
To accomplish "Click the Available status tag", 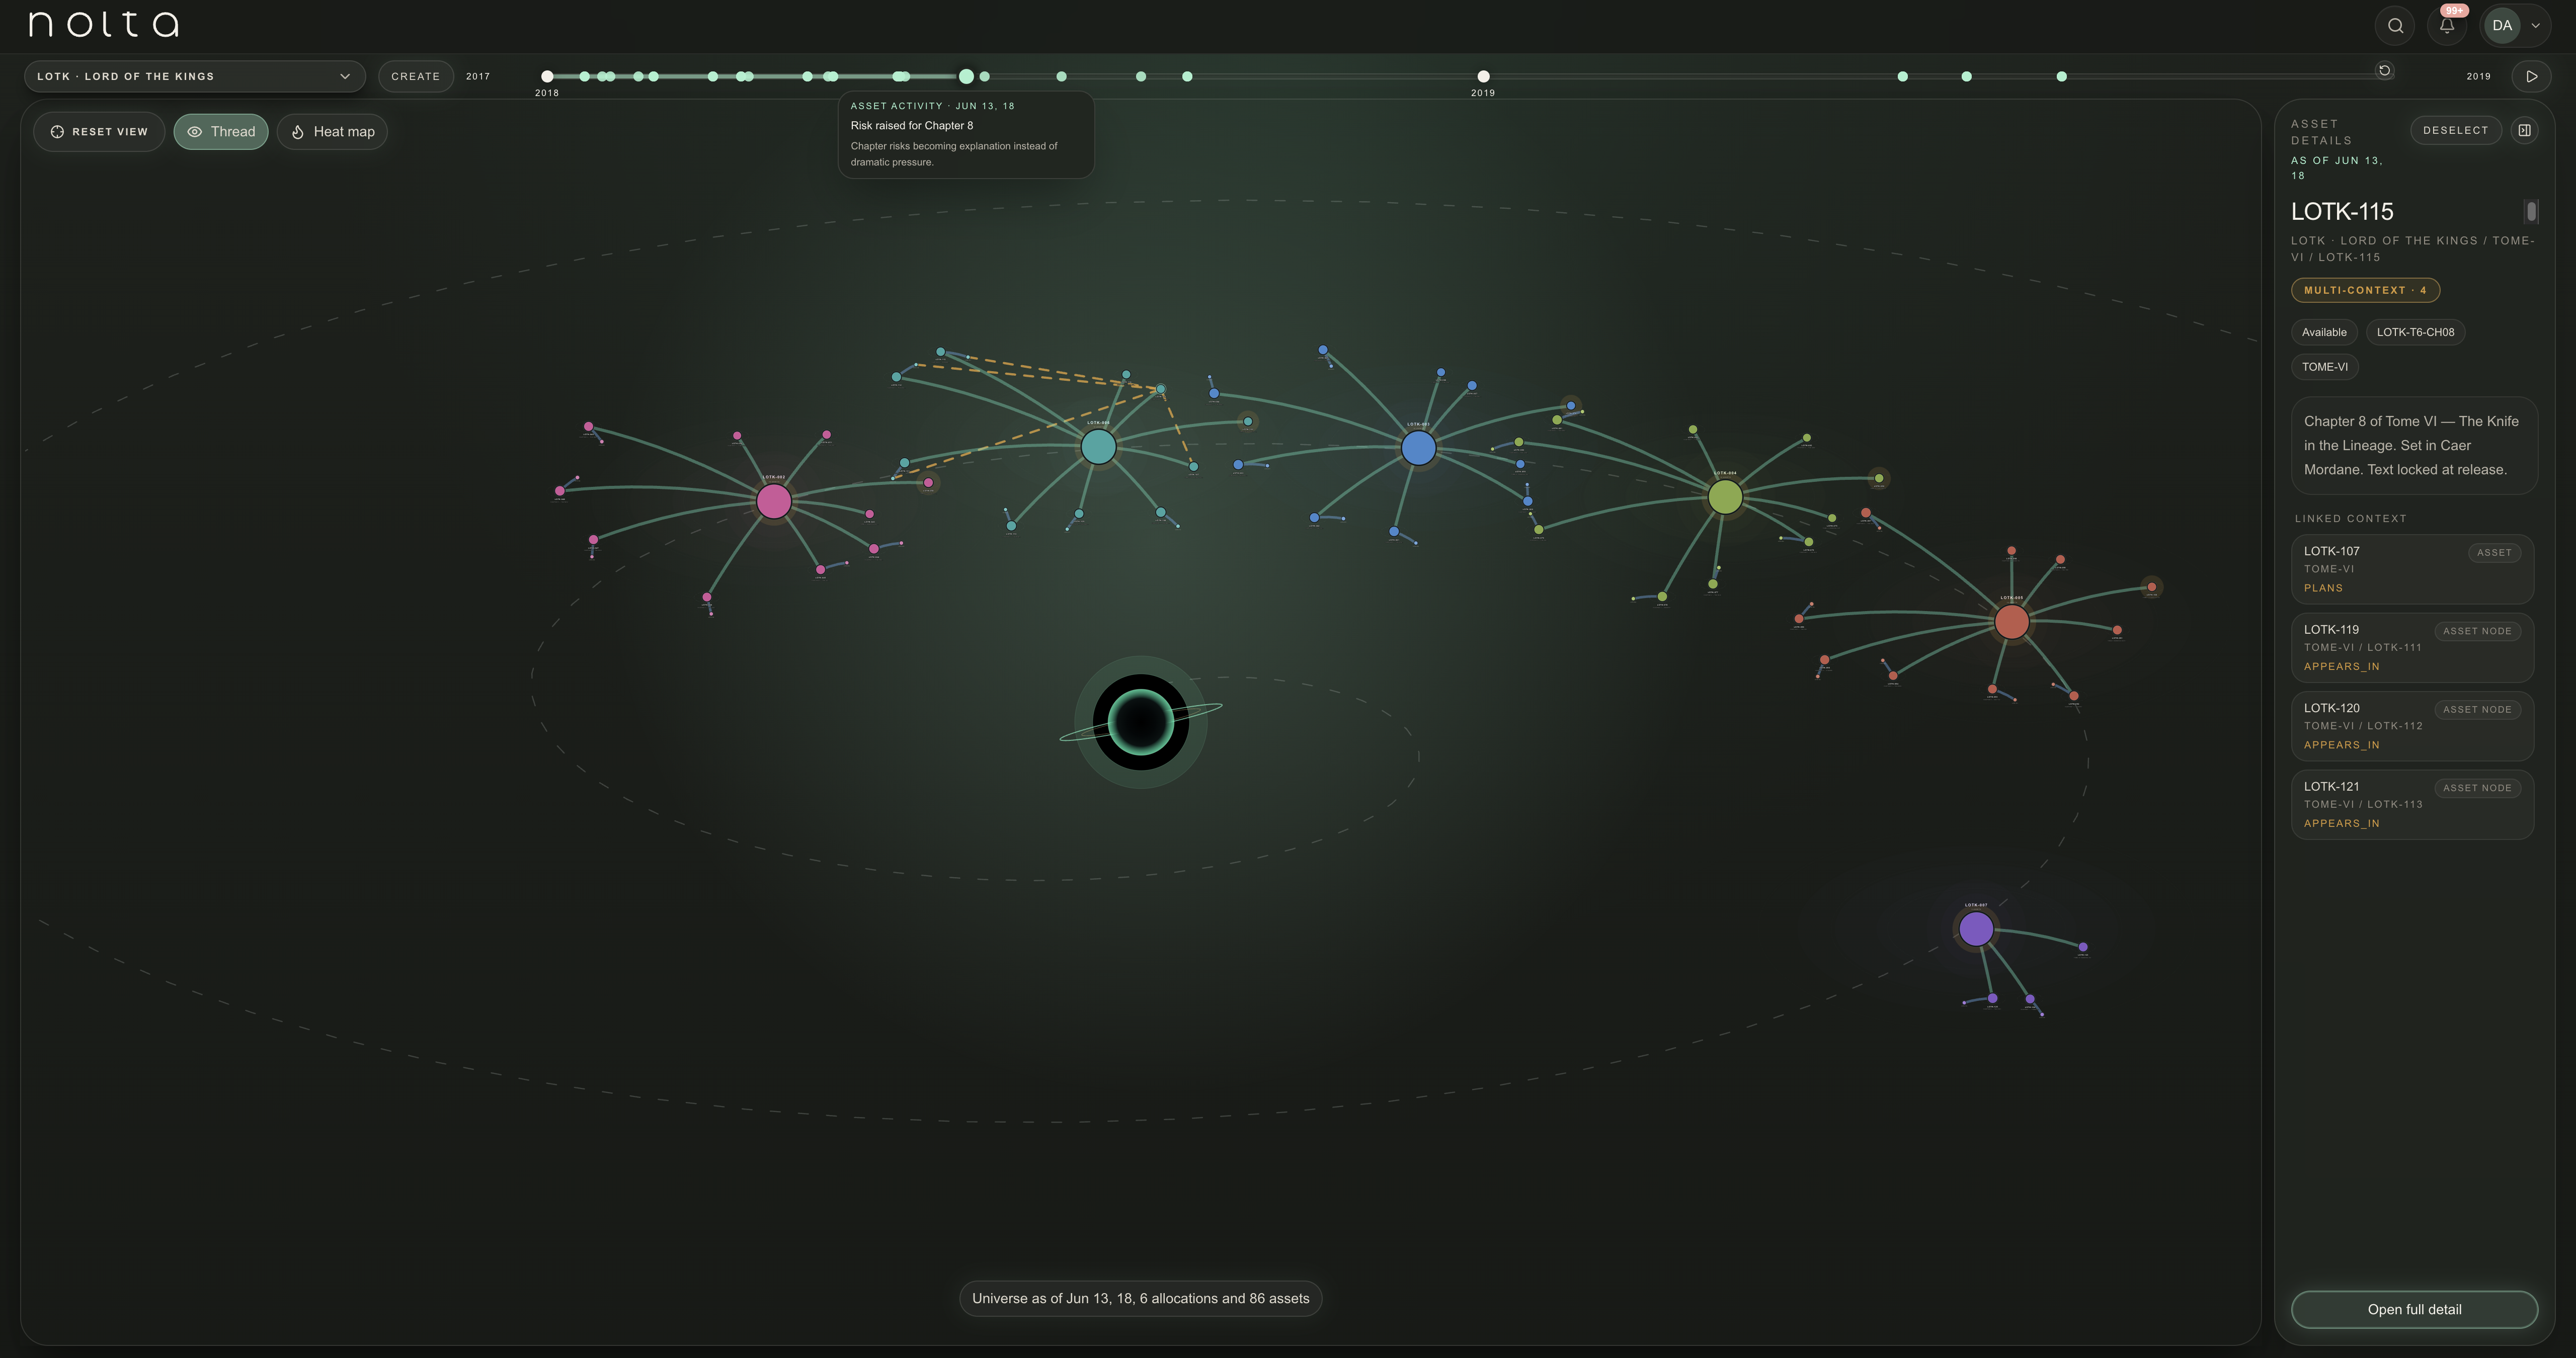I will pyautogui.click(x=2324, y=332).
